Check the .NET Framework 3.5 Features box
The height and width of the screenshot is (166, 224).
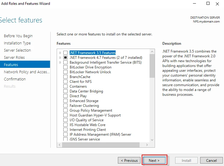click(65, 53)
